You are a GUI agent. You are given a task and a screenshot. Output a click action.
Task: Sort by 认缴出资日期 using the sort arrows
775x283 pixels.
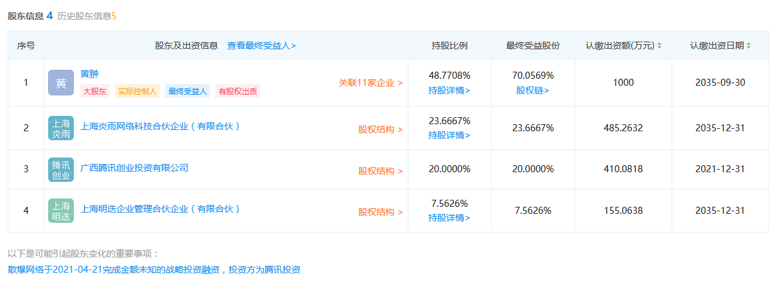pos(748,46)
